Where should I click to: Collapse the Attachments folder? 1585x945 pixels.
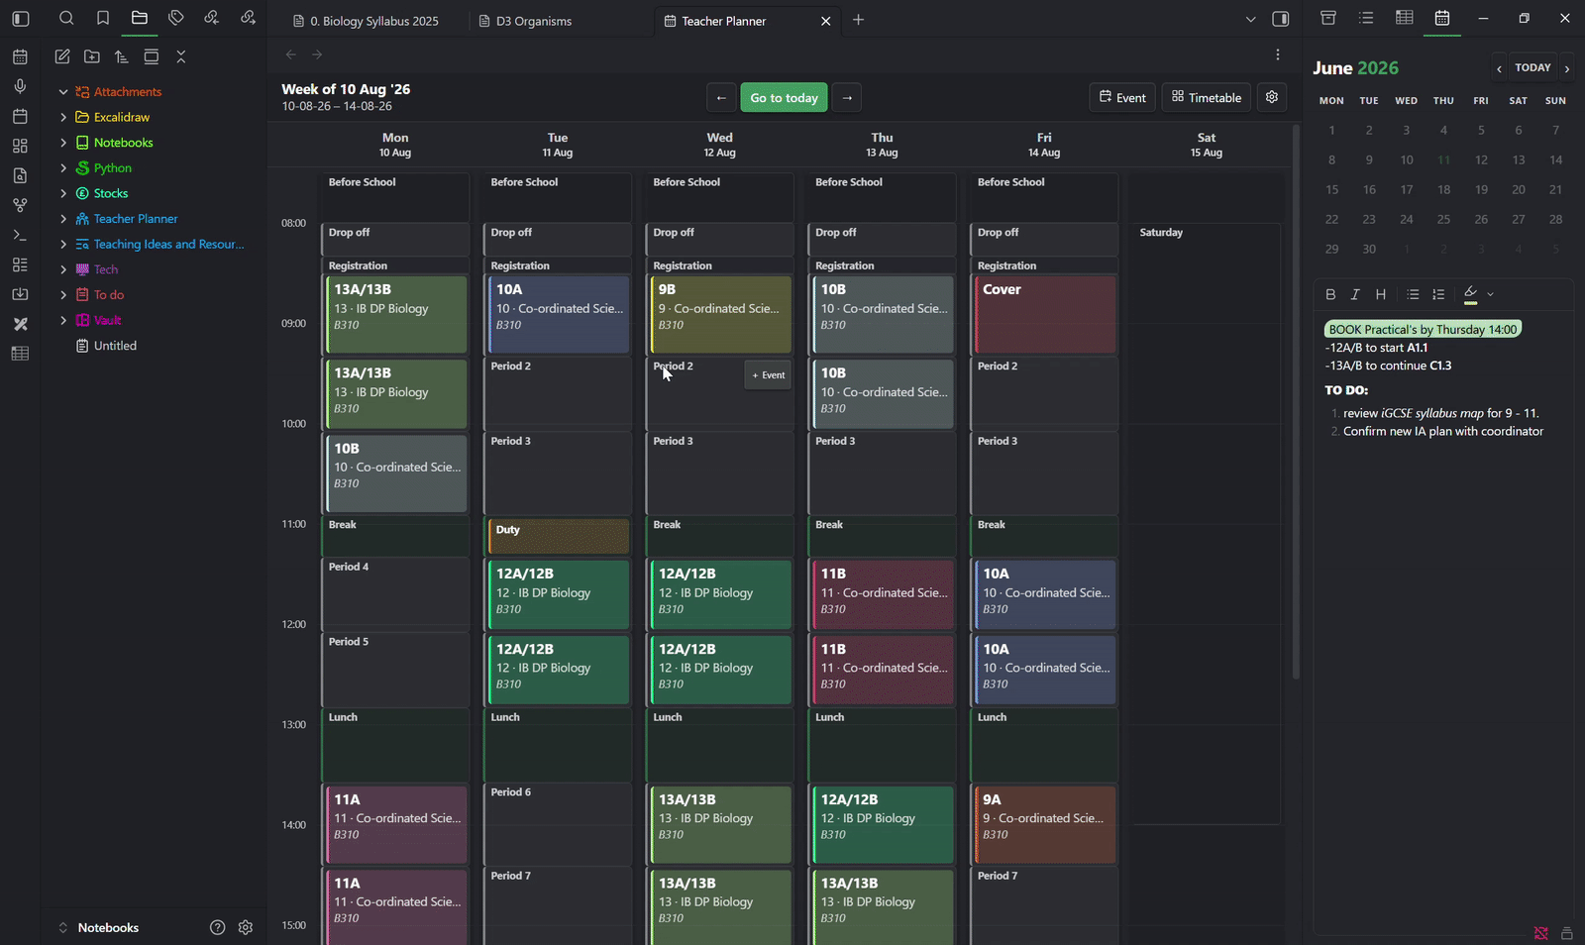click(63, 92)
